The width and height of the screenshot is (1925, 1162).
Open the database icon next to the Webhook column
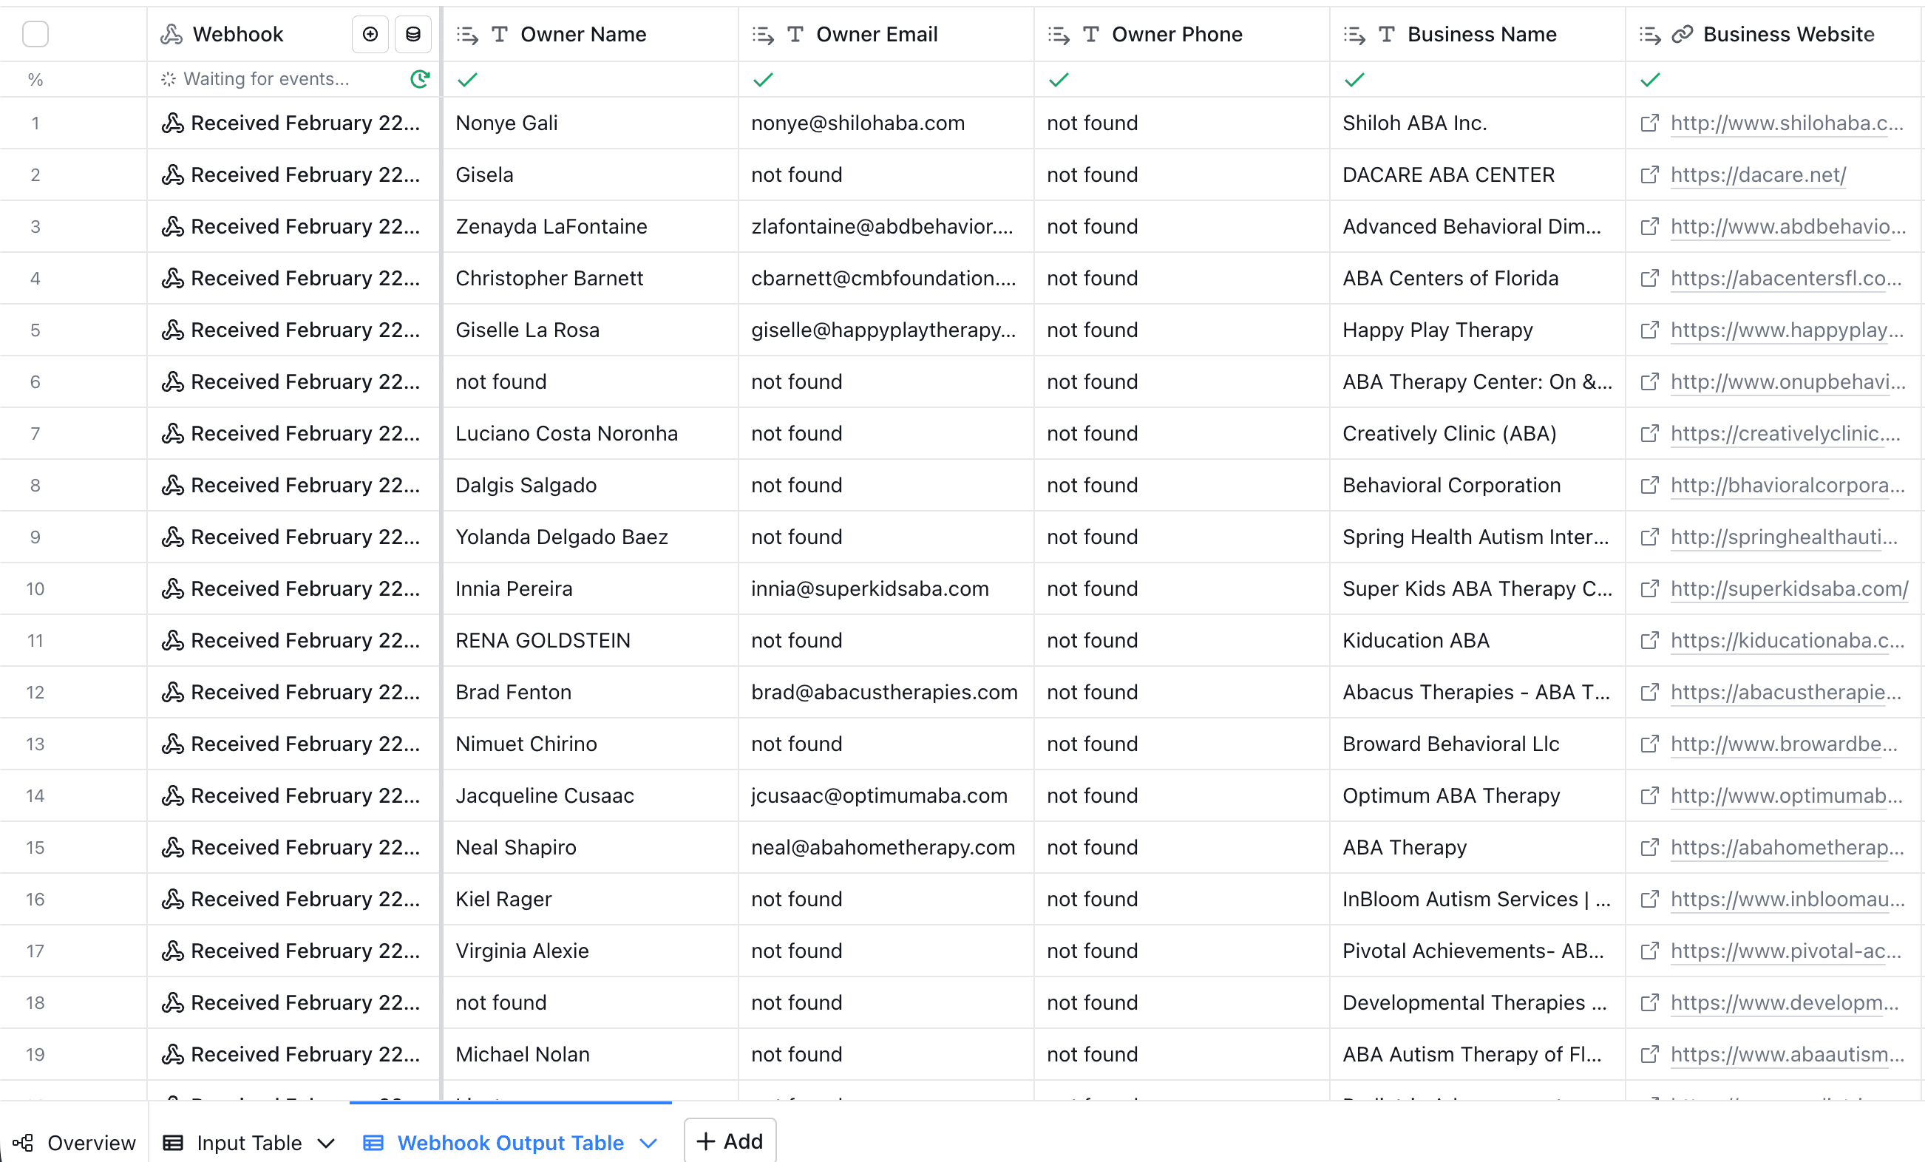(413, 35)
